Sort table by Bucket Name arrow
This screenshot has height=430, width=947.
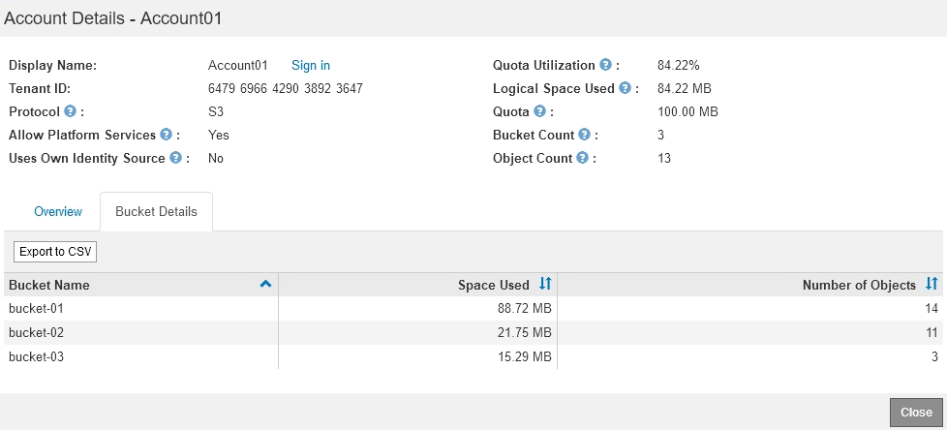tap(265, 285)
